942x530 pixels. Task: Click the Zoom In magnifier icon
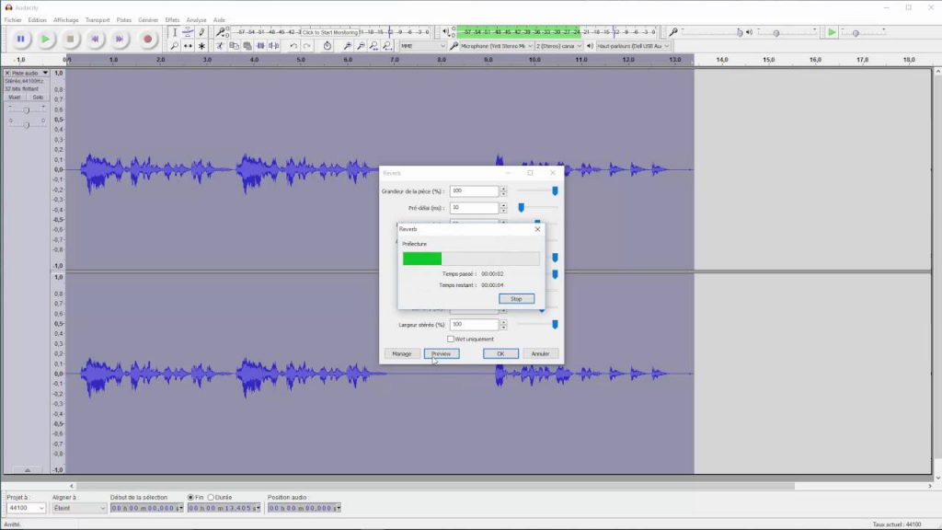point(347,46)
